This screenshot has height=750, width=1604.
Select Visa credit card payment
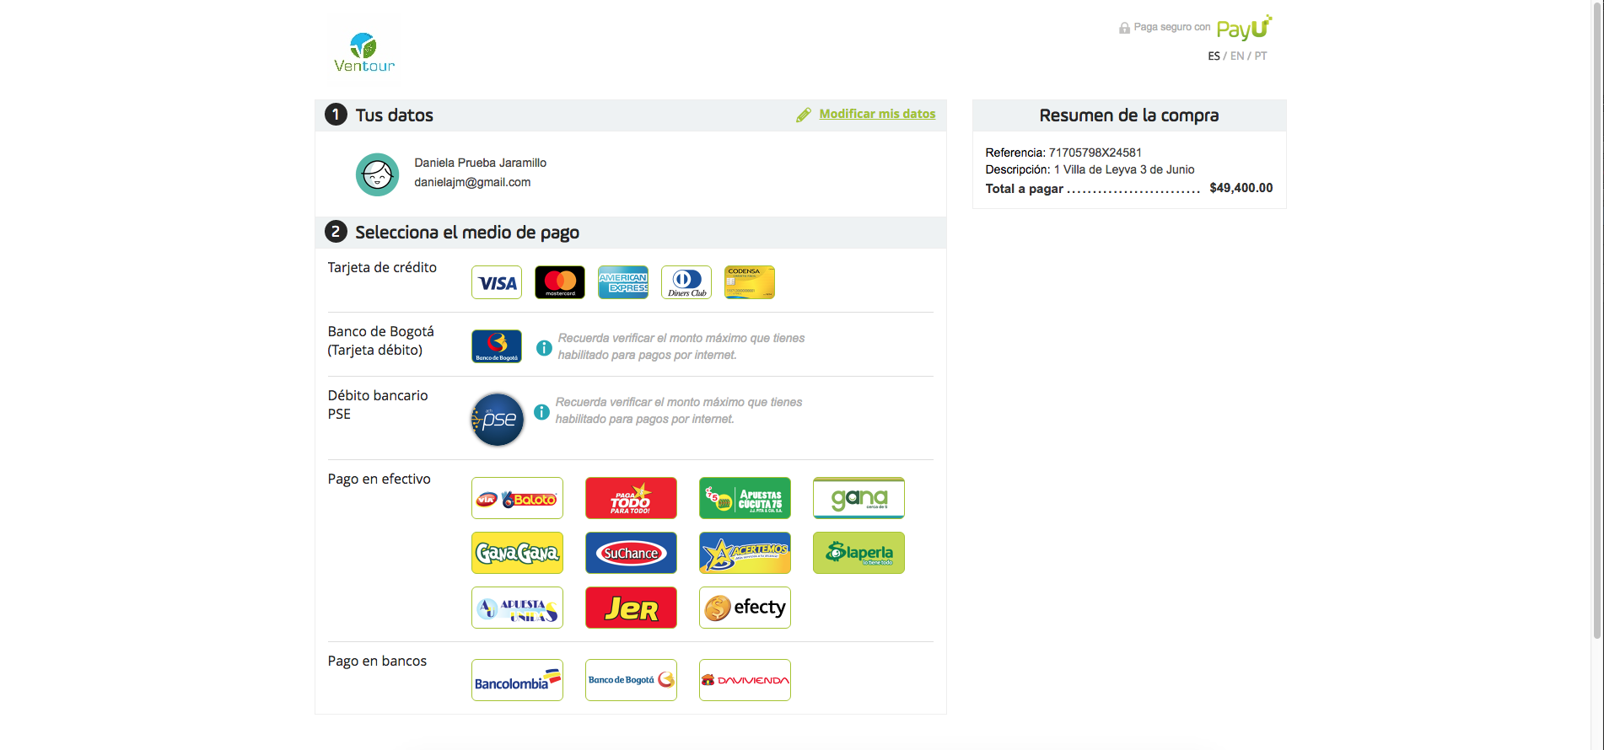click(497, 282)
